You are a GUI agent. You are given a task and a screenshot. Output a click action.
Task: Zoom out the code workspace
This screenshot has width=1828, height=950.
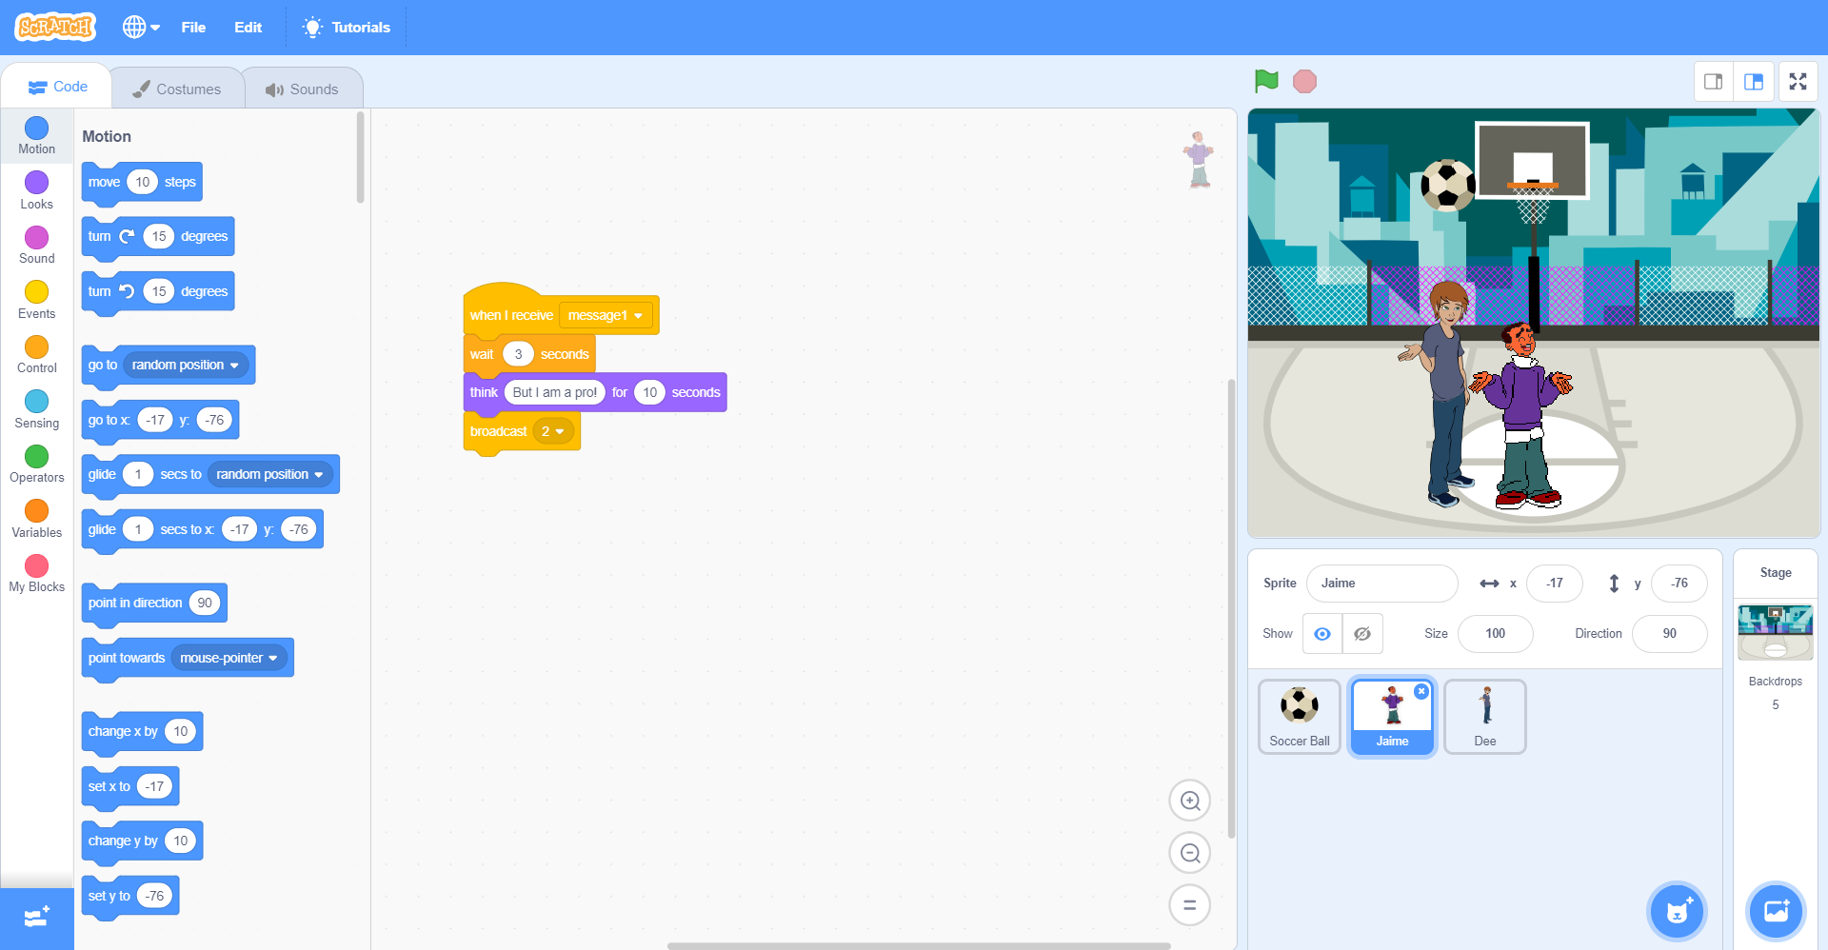tap(1190, 853)
